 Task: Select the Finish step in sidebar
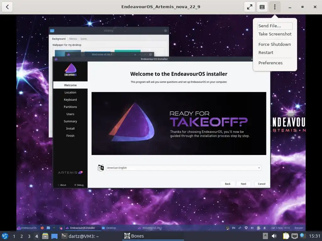coord(70,136)
